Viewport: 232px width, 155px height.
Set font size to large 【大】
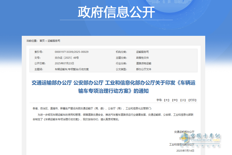(166, 100)
